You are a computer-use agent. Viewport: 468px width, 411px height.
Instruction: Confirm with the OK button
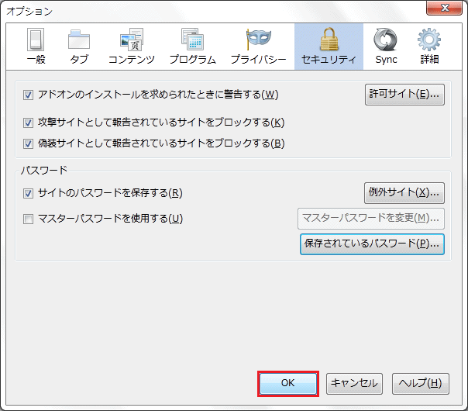pyautogui.click(x=288, y=384)
